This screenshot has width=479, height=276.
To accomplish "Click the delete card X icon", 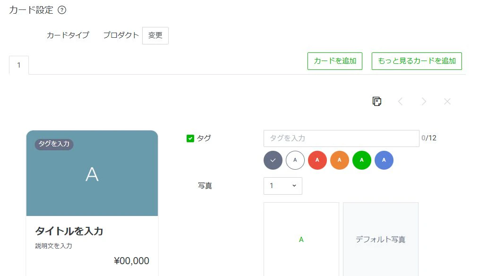I will (447, 101).
